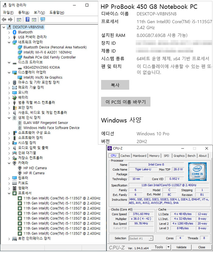
Task: Collapse the network adapters (네트워크 어댑터) category
Action: [x=9, y=42]
